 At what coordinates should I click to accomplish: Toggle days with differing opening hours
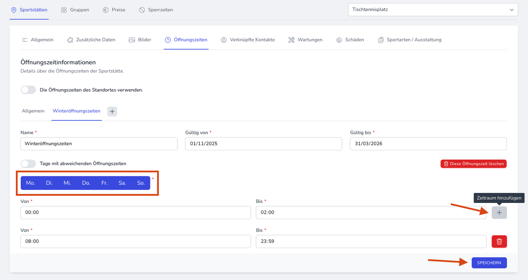click(28, 164)
